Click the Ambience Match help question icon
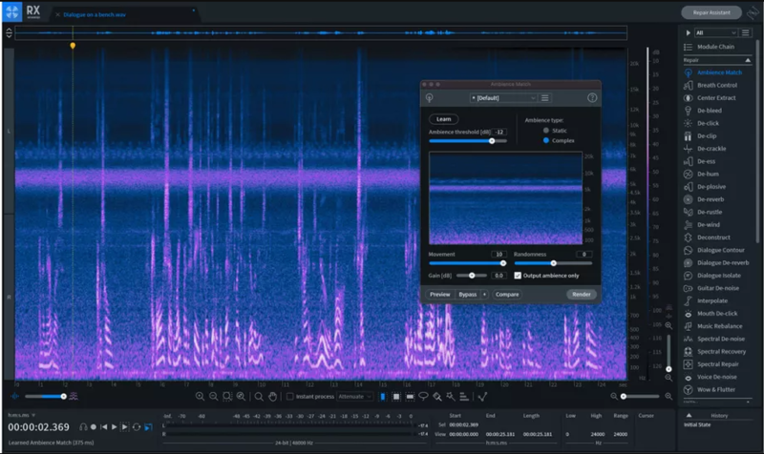 [x=592, y=97]
